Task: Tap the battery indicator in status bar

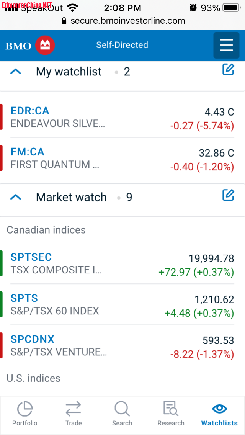Action: 231,8
